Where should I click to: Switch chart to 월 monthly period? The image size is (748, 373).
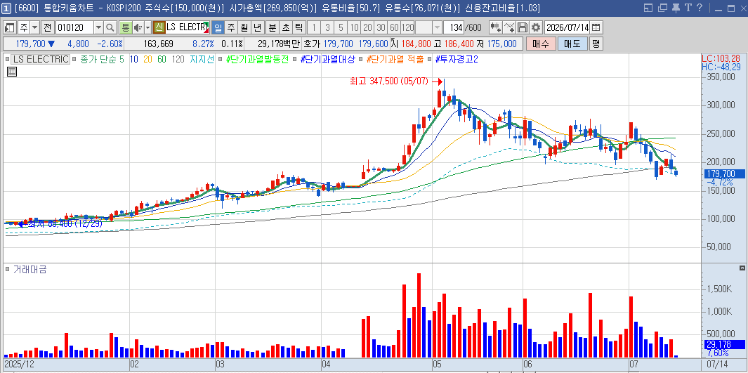pyautogui.click(x=244, y=27)
